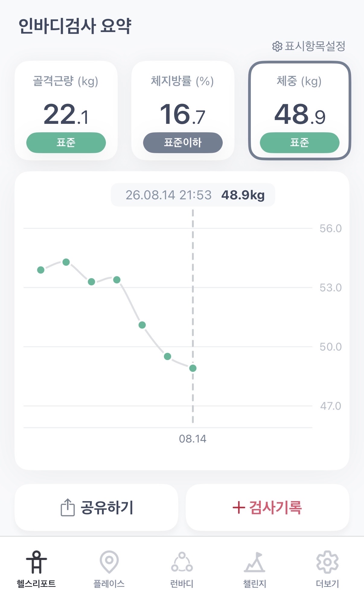The height and width of the screenshot is (608, 364).
Task: Tap the 표준 badge under 22.1
Action: click(66, 143)
